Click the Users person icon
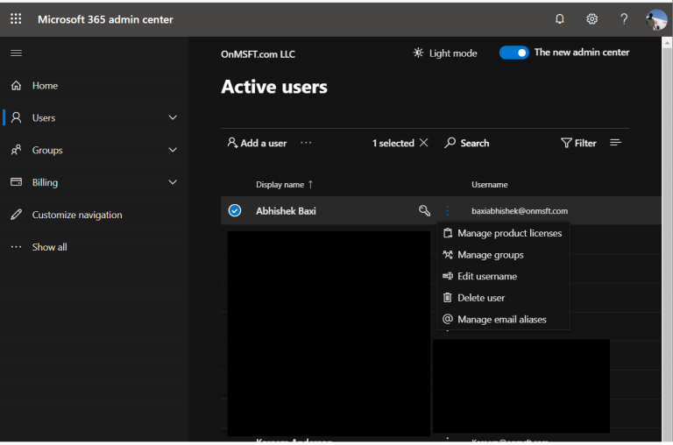 (x=17, y=117)
